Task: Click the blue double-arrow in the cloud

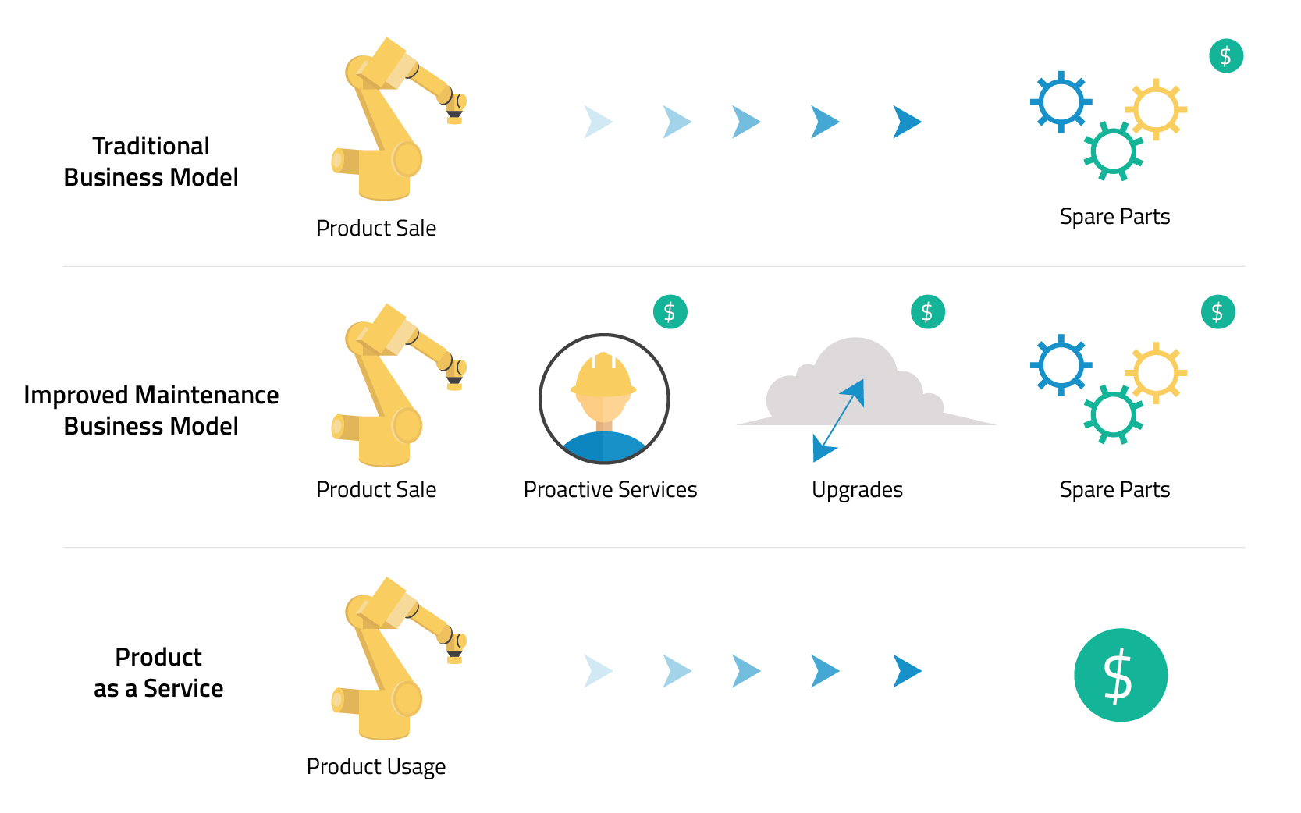Action: tap(838, 421)
